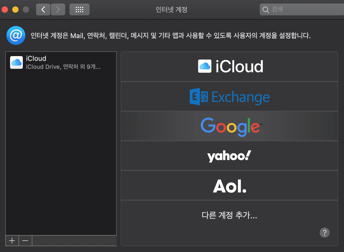Open help with the question mark button
The height and width of the screenshot is (252, 344).
coord(325,233)
